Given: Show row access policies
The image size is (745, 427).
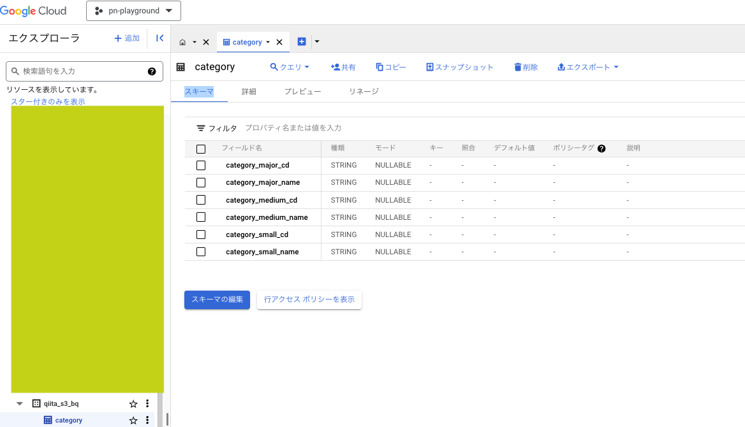Looking at the screenshot, I should coord(309,300).
